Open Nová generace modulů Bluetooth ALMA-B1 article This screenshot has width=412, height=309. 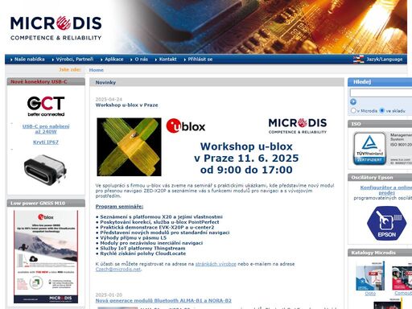(163, 301)
